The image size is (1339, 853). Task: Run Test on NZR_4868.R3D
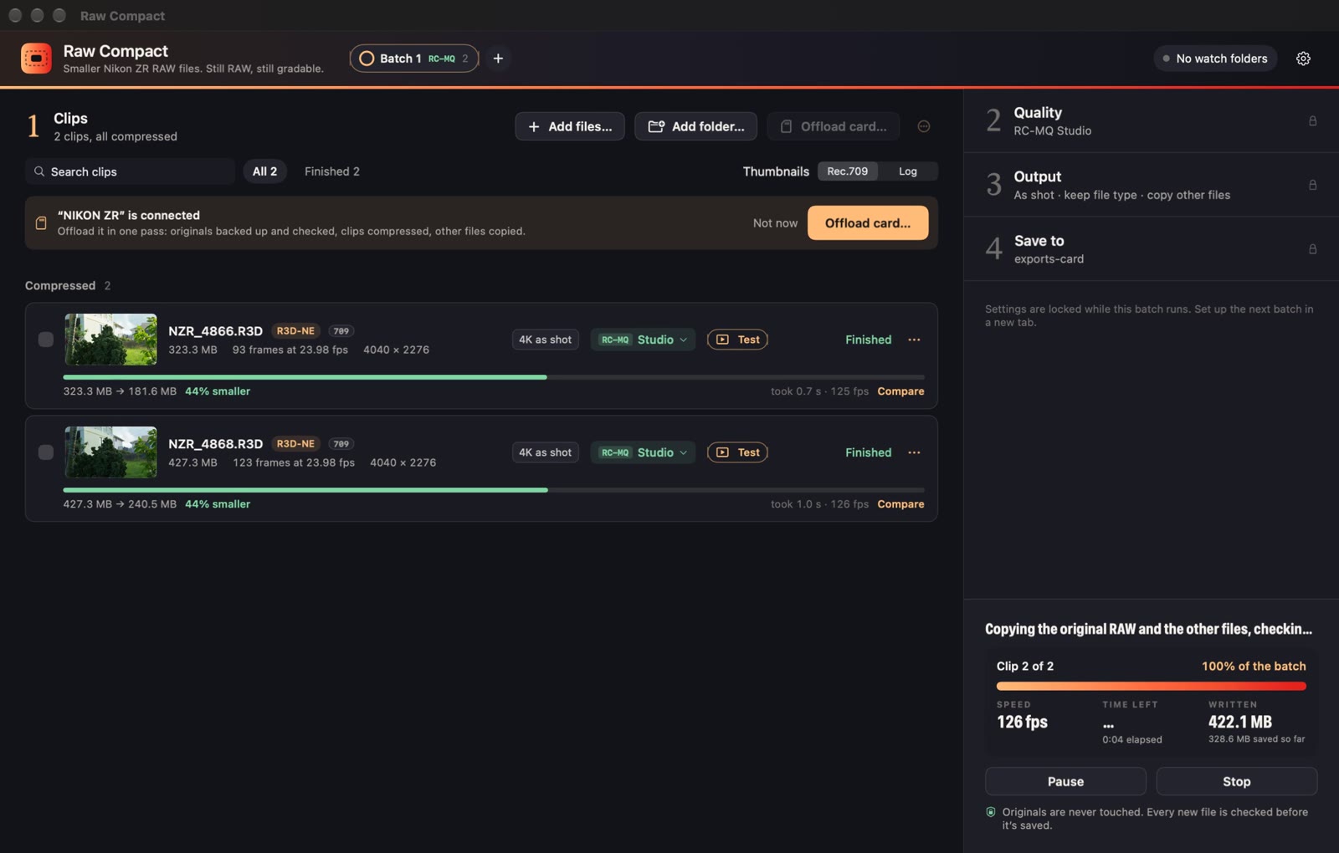[737, 452]
